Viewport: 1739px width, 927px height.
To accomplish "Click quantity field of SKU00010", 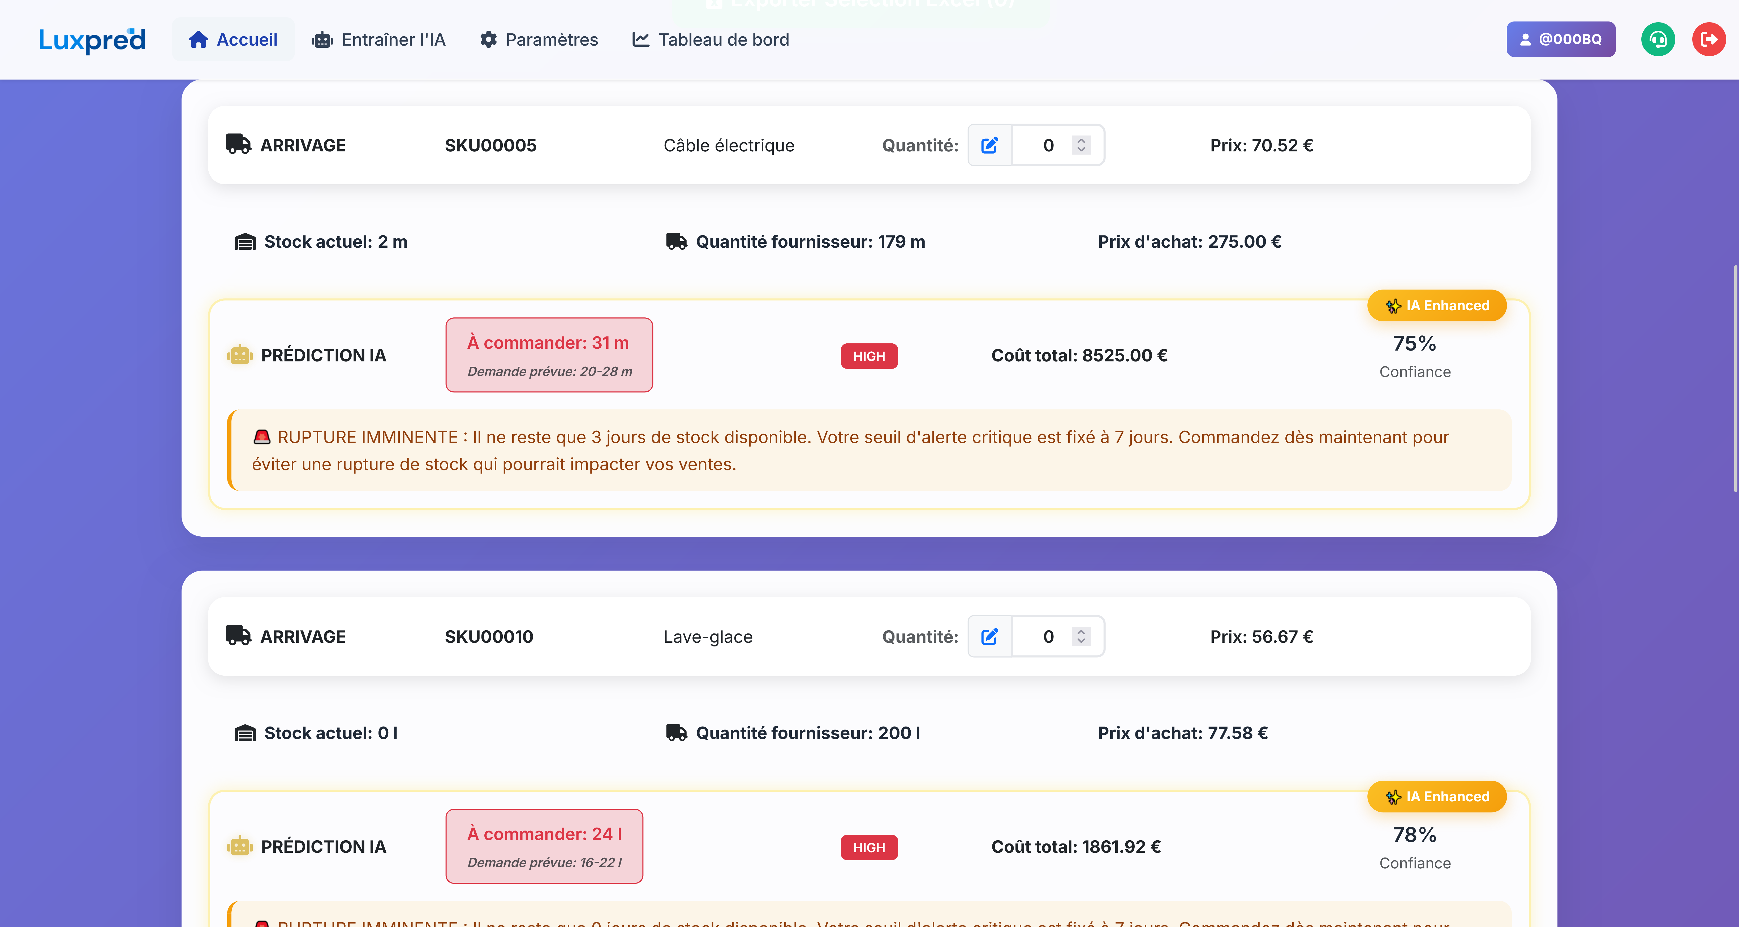I will pyautogui.click(x=1046, y=636).
